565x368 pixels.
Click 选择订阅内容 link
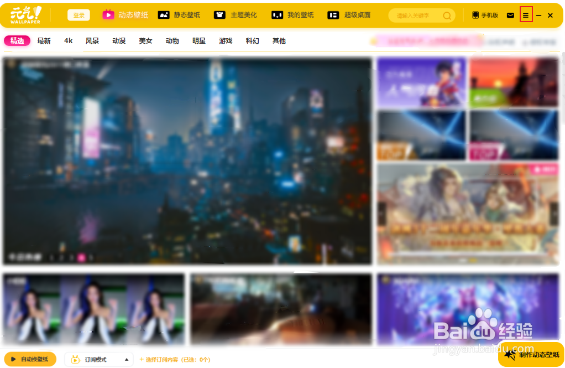pos(175,359)
